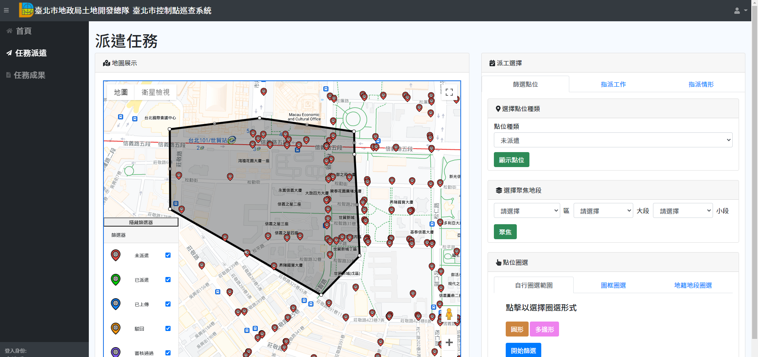Switch map to 衛星檢視 view
Viewport: 758px width, 357px height.
pyautogui.click(x=156, y=92)
